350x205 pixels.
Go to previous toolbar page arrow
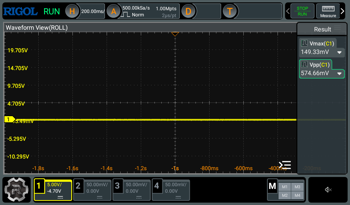(288, 11)
